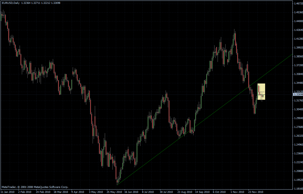Click the 11 Jan 2010 date label
Screen dimensions: 303x194
tap(7, 192)
